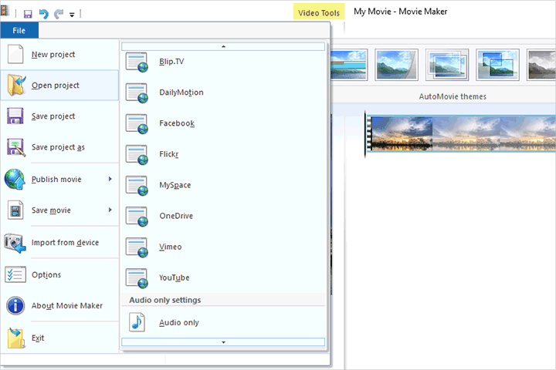Click the Flickr publish icon

[x=137, y=155]
